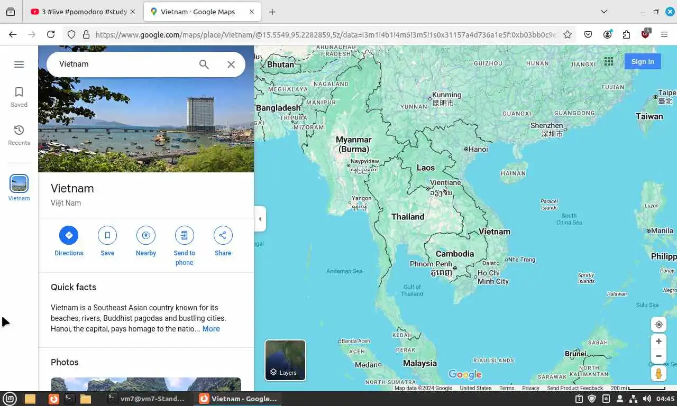
Task: Click the Quick facts heading
Action: pyautogui.click(x=74, y=287)
